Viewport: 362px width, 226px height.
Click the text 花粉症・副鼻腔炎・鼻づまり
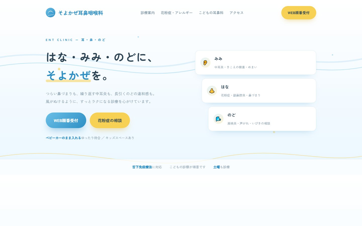pyautogui.click(x=241, y=95)
